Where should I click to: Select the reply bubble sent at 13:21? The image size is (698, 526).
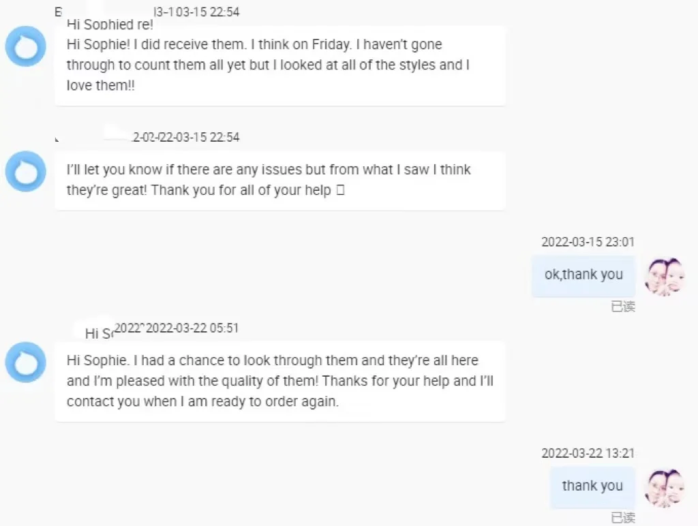tap(592, 486)
